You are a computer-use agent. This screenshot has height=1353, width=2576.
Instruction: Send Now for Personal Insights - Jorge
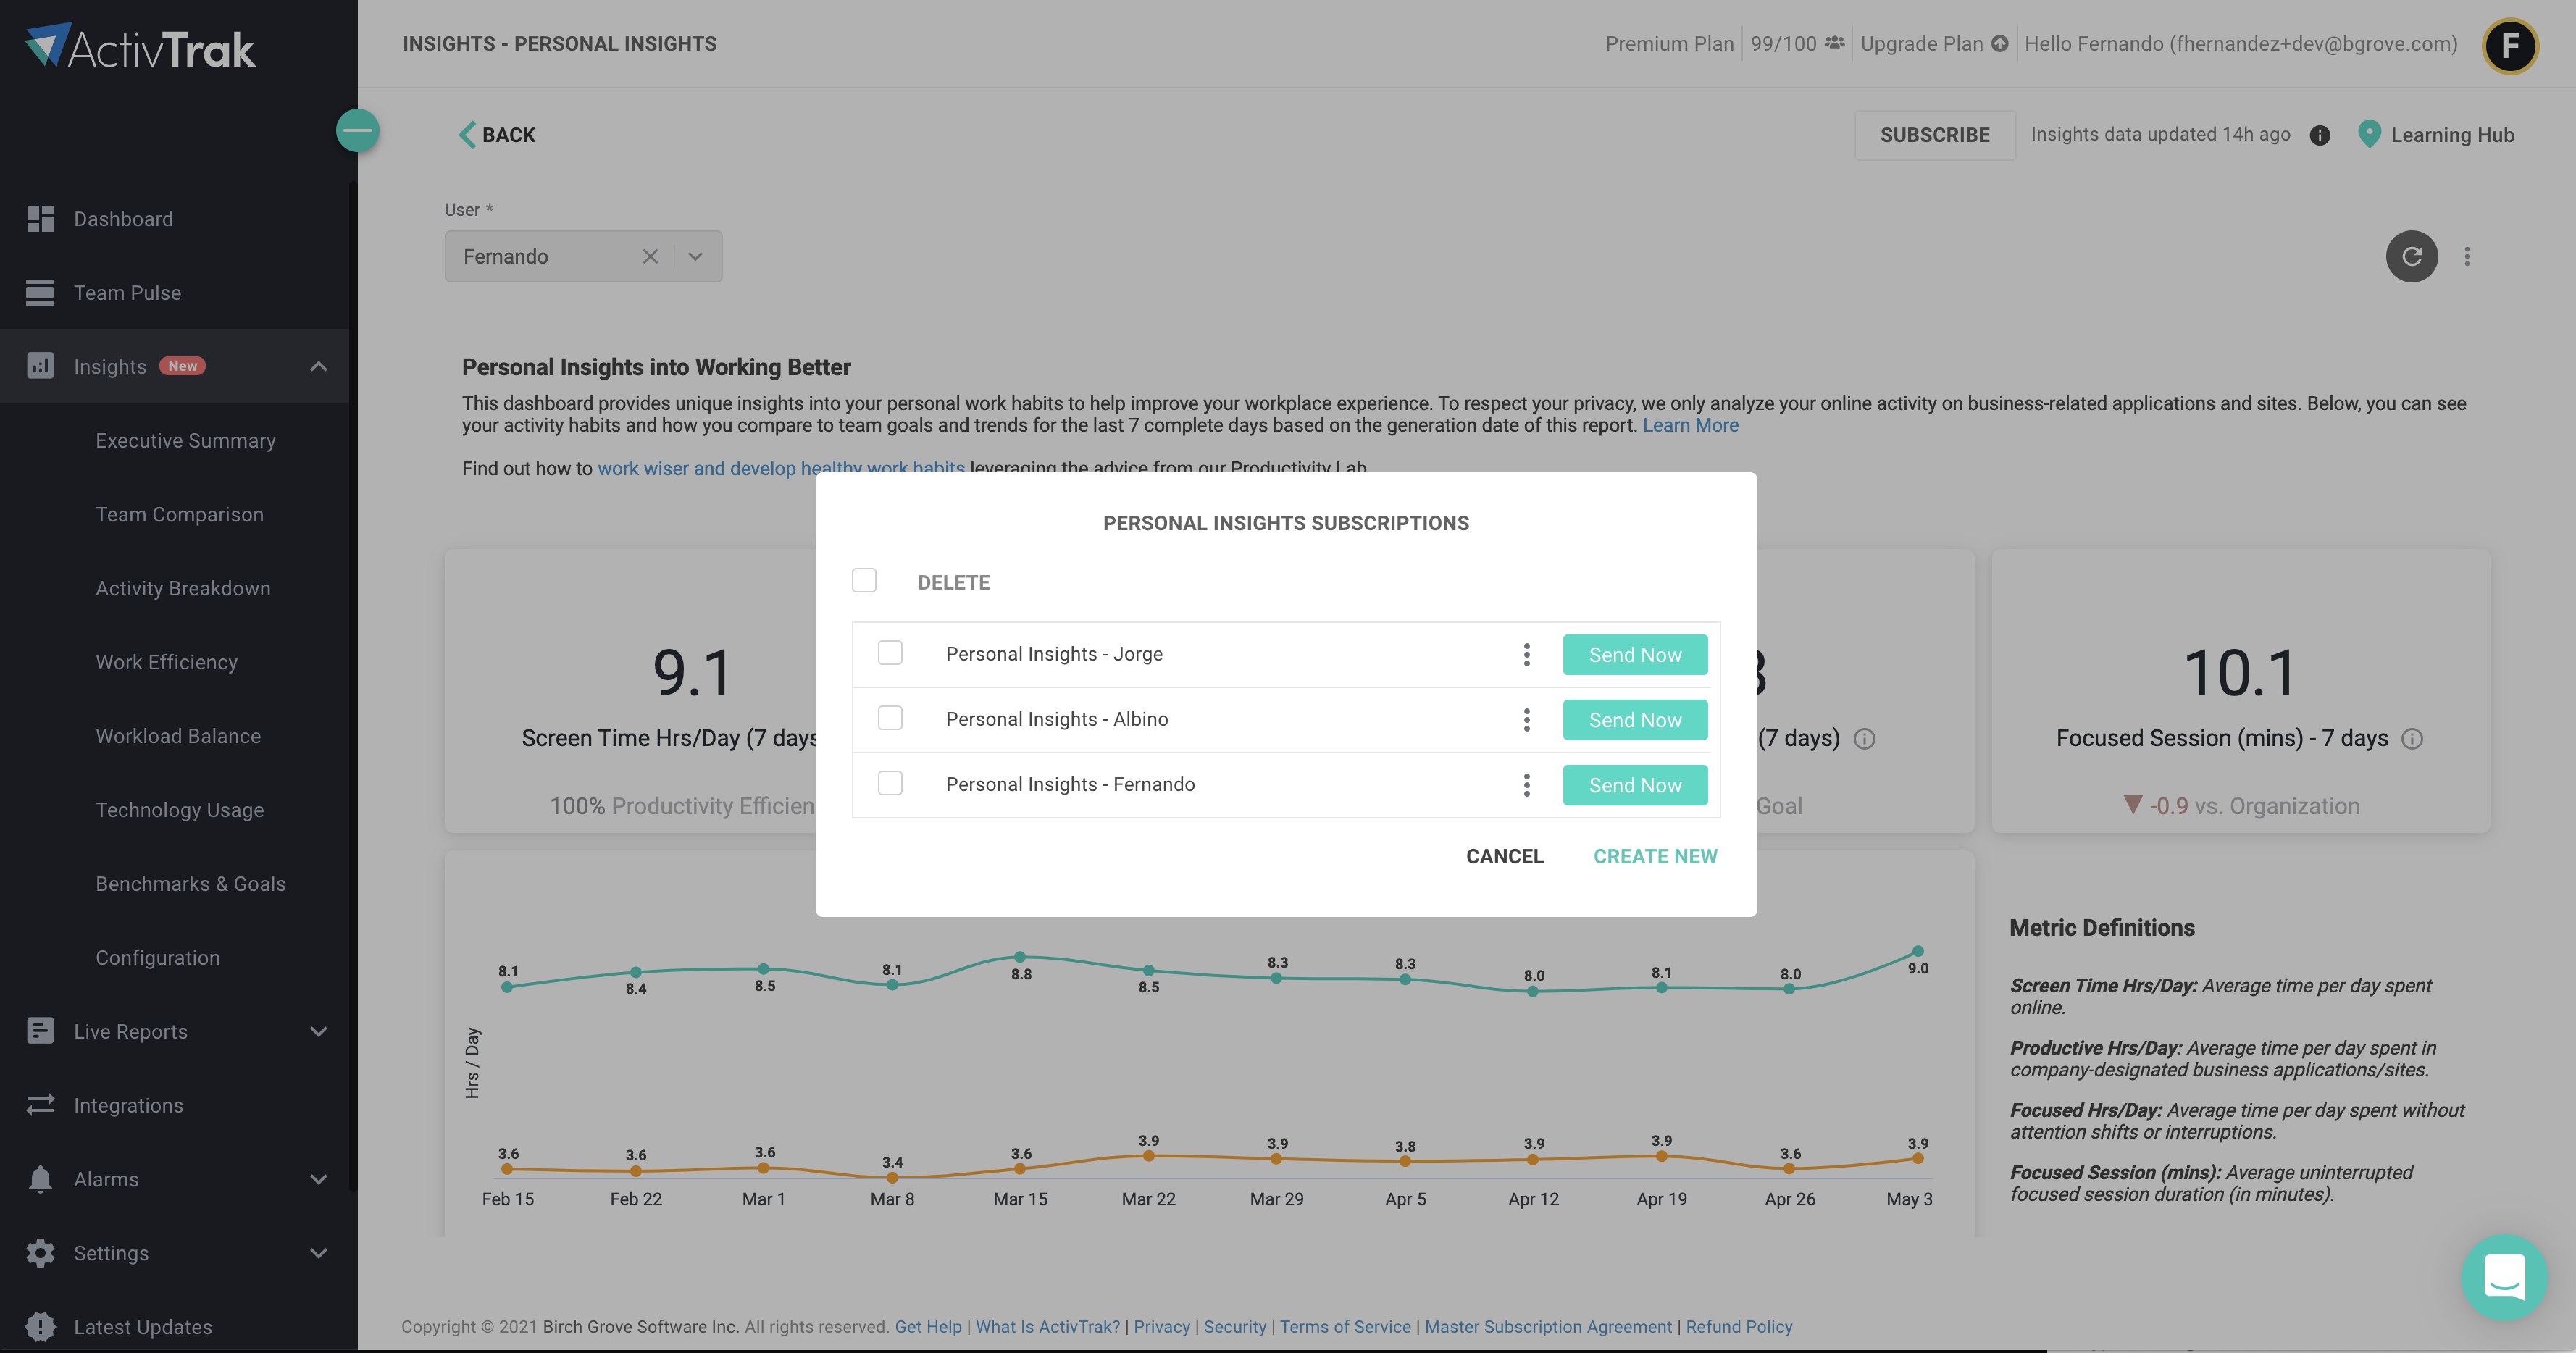tap(1635, 654)
